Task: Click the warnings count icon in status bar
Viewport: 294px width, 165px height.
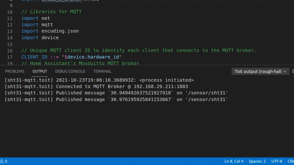Action: coord(4,161)
